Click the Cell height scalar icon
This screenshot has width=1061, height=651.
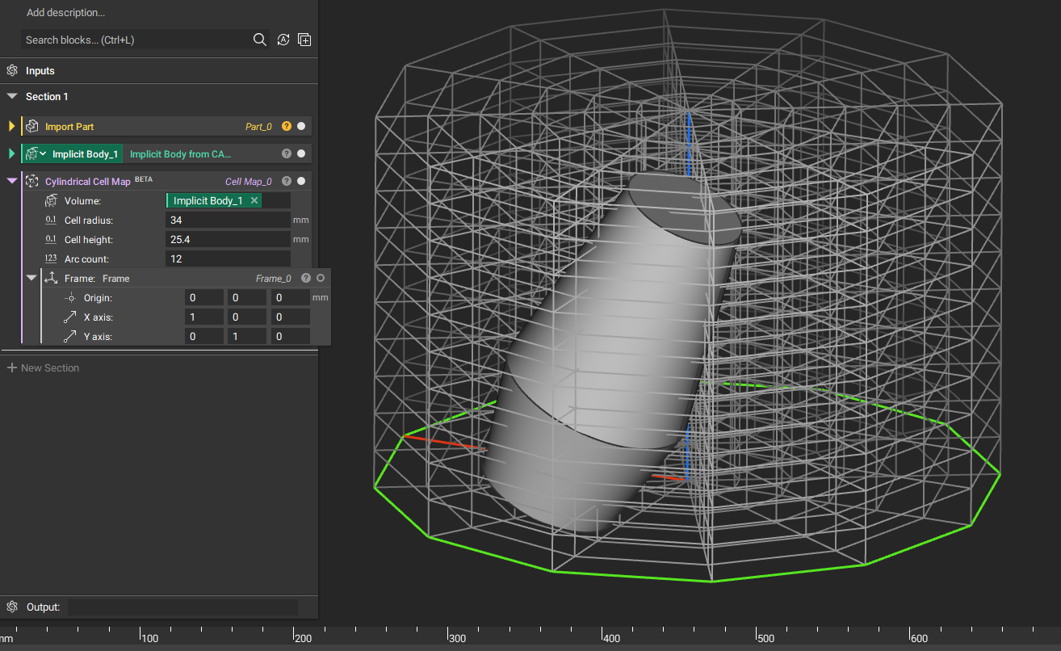51,240
